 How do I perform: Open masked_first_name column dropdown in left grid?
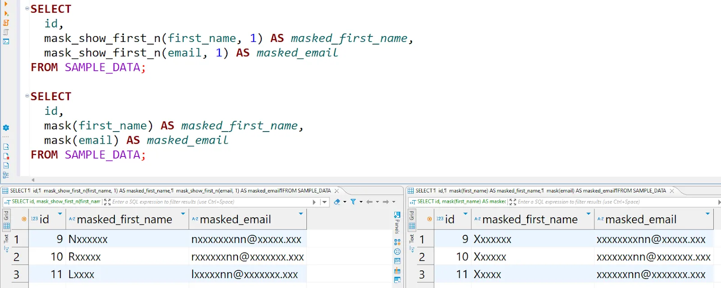tap(183, 214)
